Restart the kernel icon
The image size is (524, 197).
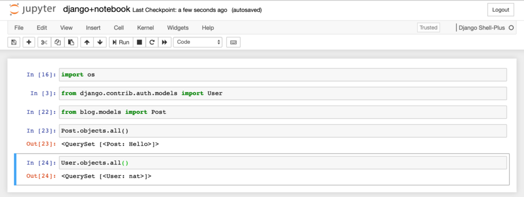[152, 42]
